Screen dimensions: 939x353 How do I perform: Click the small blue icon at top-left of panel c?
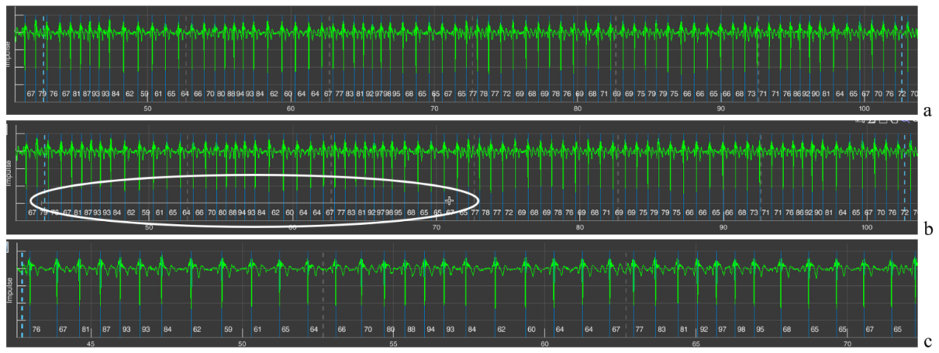pyautogui.click(x=8, y=248)
